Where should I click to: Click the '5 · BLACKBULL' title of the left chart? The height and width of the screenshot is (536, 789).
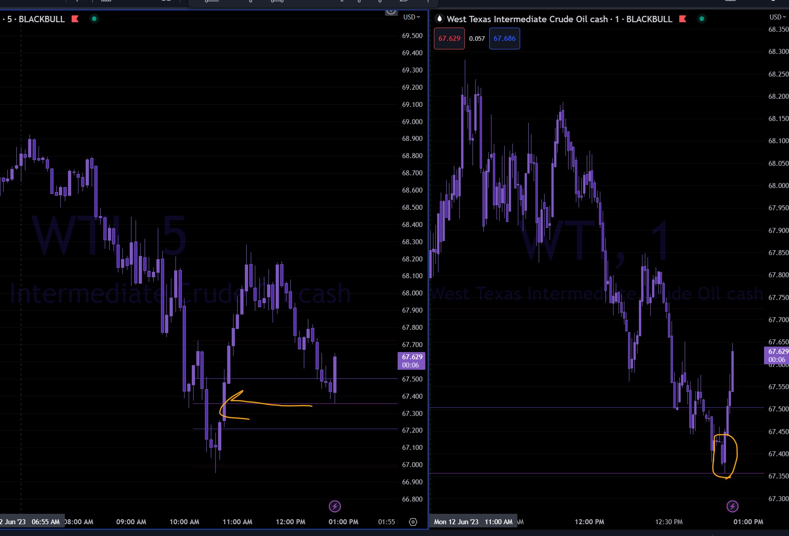pyautogui.click(x=36, y=19)
